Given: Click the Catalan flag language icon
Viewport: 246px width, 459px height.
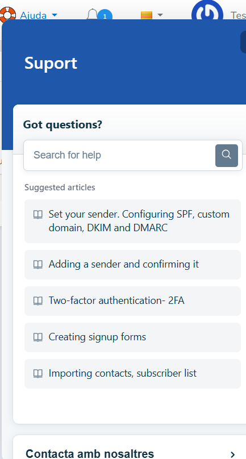Looking at the screenshot, I should tap(147, 15).
